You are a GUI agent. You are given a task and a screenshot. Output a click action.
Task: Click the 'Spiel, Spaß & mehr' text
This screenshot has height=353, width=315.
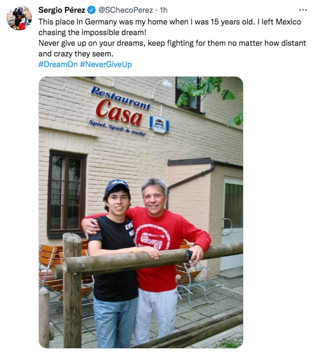117,128
